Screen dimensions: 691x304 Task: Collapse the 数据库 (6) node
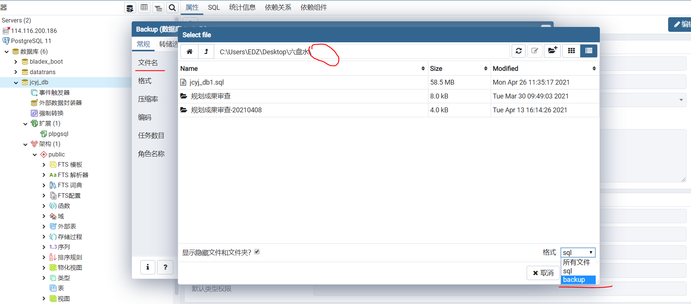6,52
